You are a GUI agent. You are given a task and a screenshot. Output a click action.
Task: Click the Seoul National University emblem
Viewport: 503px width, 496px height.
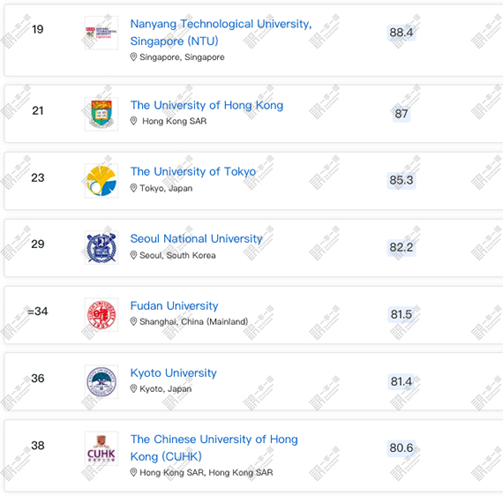click(x=101, y=248)
